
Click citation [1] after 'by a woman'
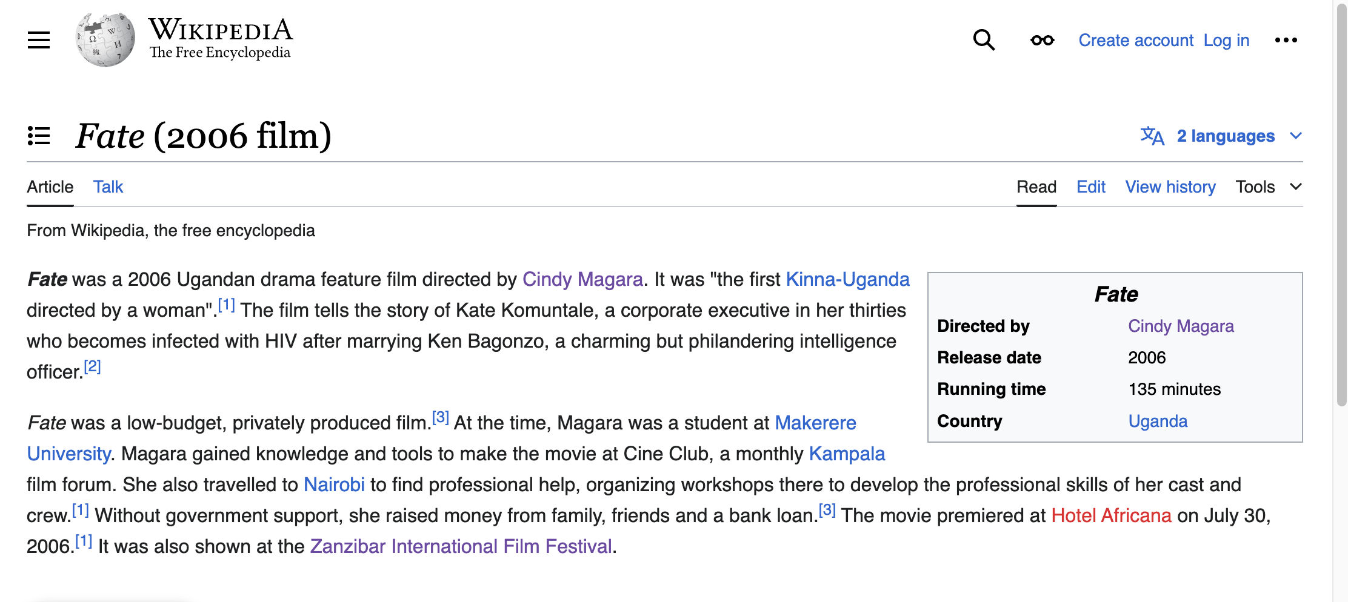(226, 305)
